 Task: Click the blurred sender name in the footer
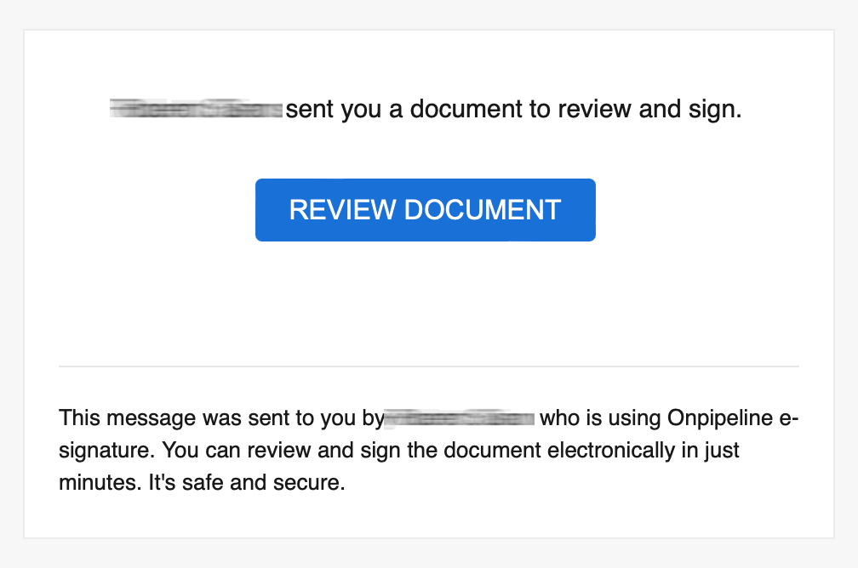pyautogui.click(x=460, y=418)
